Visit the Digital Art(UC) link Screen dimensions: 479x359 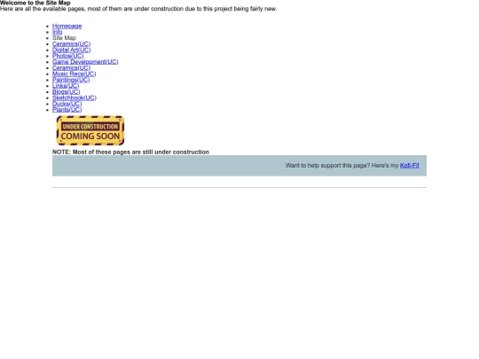(72, 50)
